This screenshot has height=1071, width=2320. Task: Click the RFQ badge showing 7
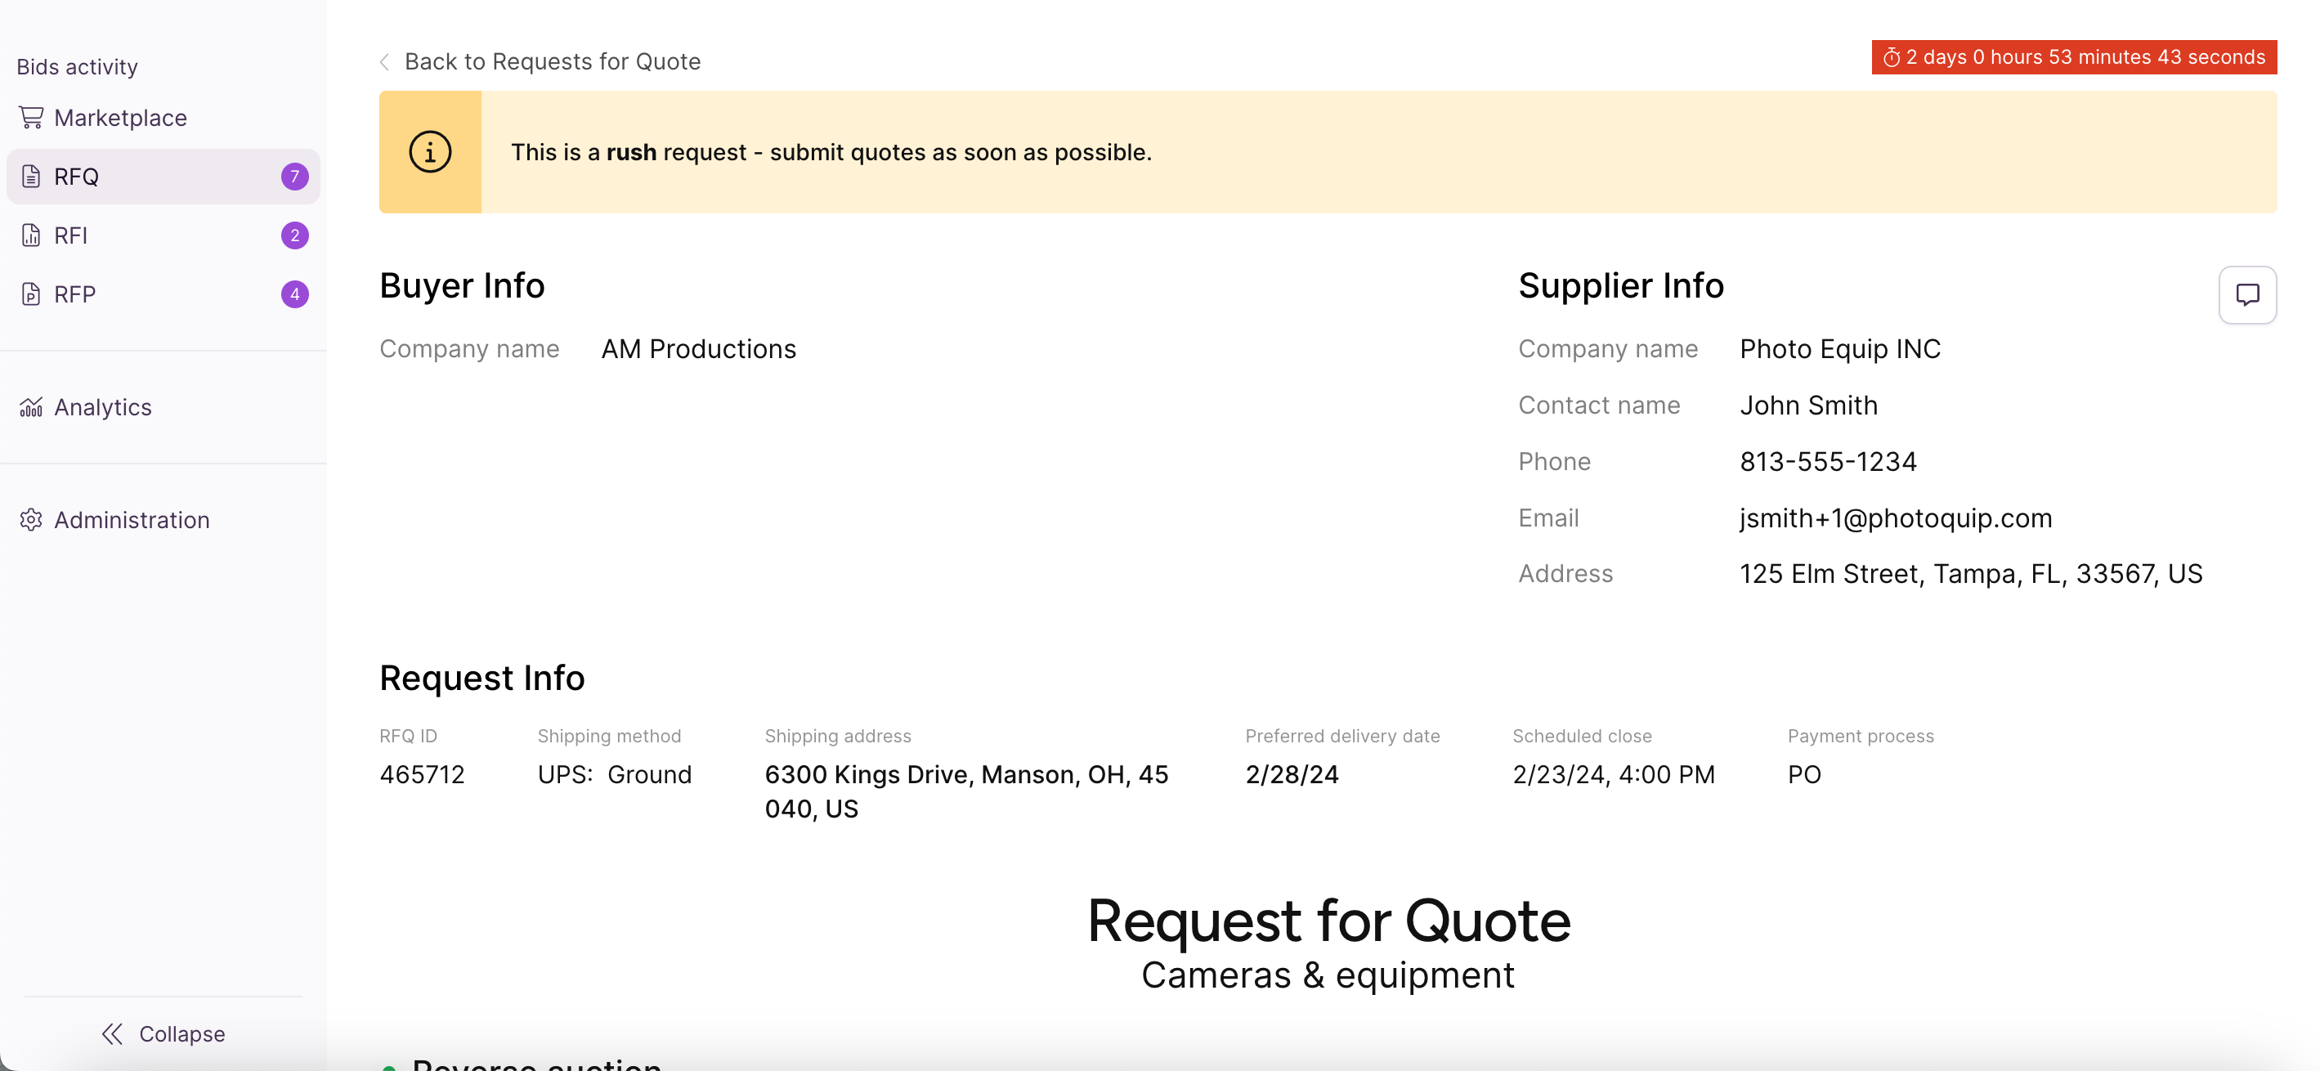pos(294,177)
